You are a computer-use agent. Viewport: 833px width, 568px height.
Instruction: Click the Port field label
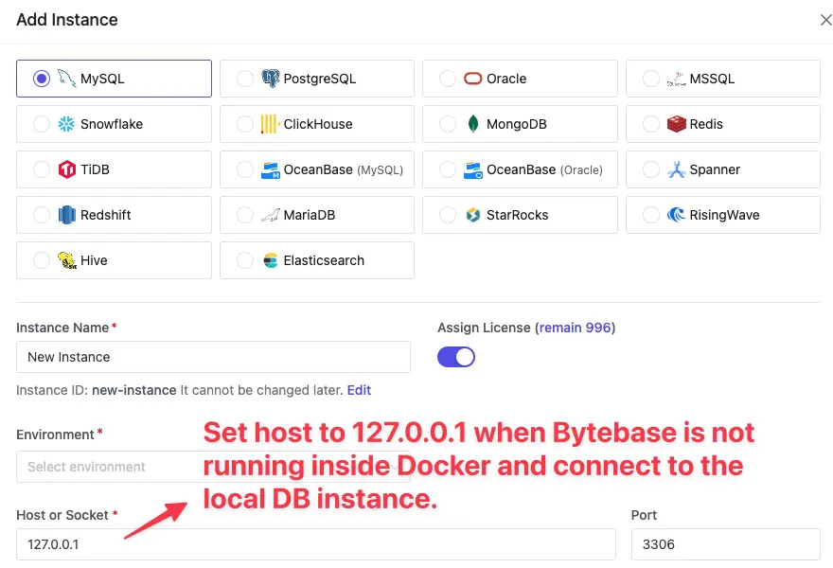tap(644, 515)
